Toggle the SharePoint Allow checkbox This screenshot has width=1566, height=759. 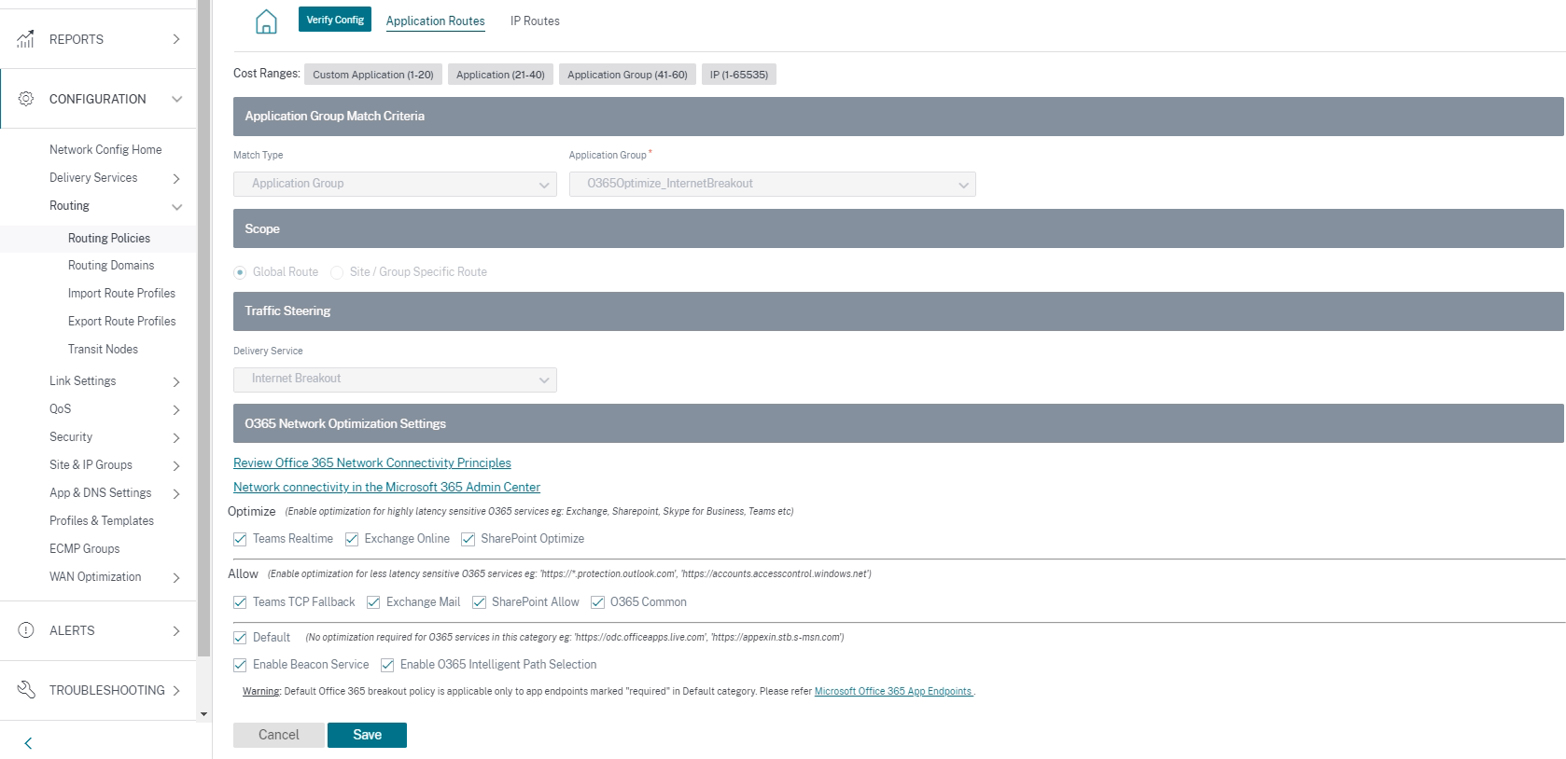479,602
